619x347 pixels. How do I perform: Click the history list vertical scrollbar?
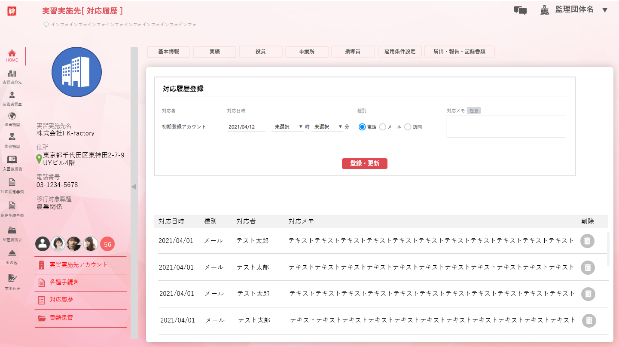pos(608,249)
